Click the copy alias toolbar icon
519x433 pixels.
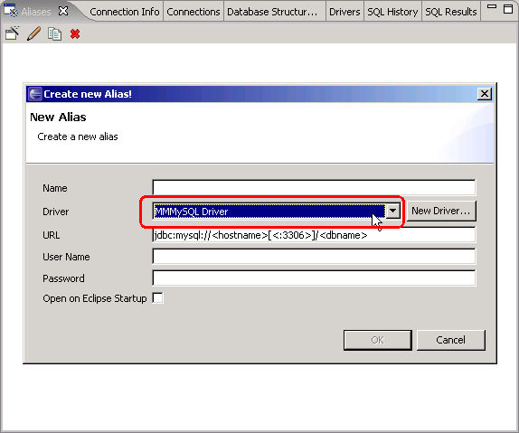point(54,33)
